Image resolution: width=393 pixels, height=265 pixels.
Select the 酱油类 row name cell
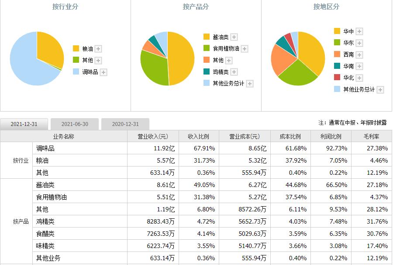point(45,185)
